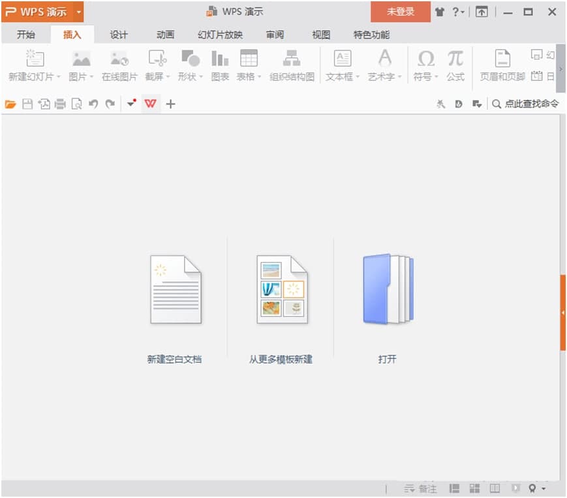Screen dimensions: 567x498
Task: Expand the 形状 shapes dropdown
Action: tap(201, 76)
